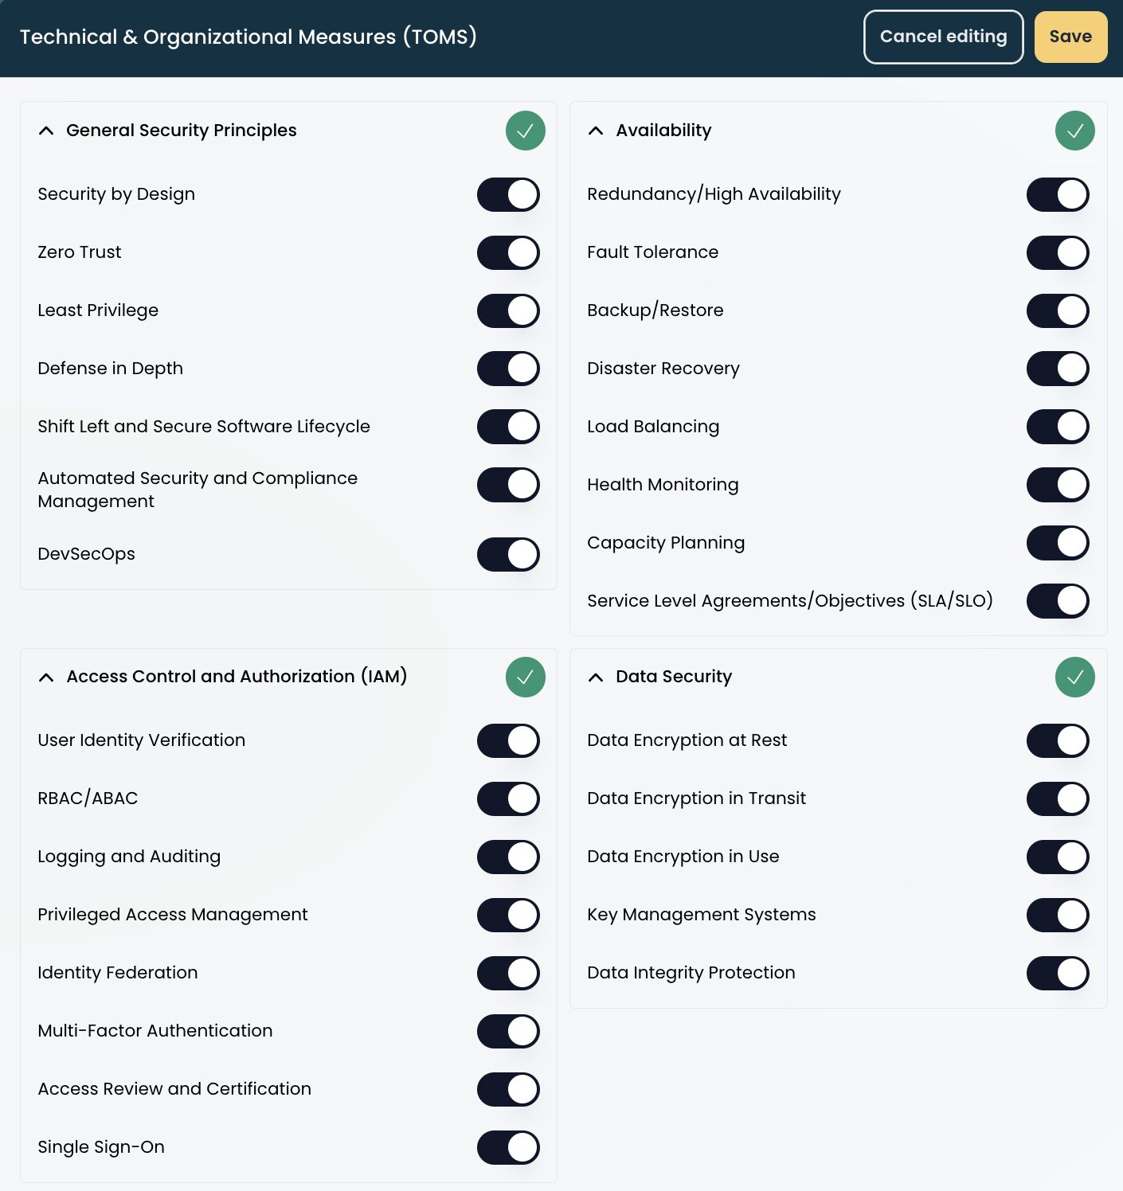
Task: Click the Data Security checkmark icon
Action: pyautogui.click(x=1075, y=678)
